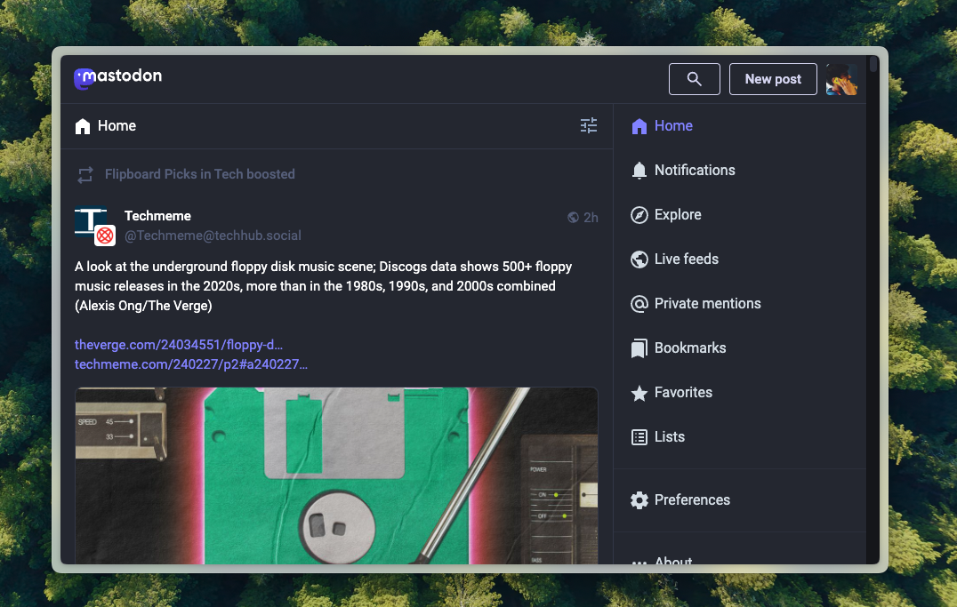Open Private mentions label in sidebar
This screenshot has height=607, width=957.
coord(707,304)
